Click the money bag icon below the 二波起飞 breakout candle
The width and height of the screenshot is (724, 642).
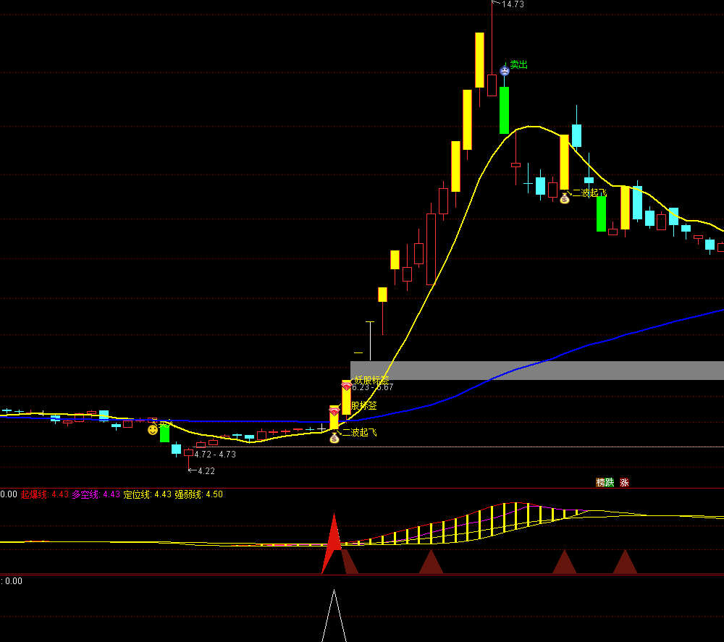[x=334, y=439]
